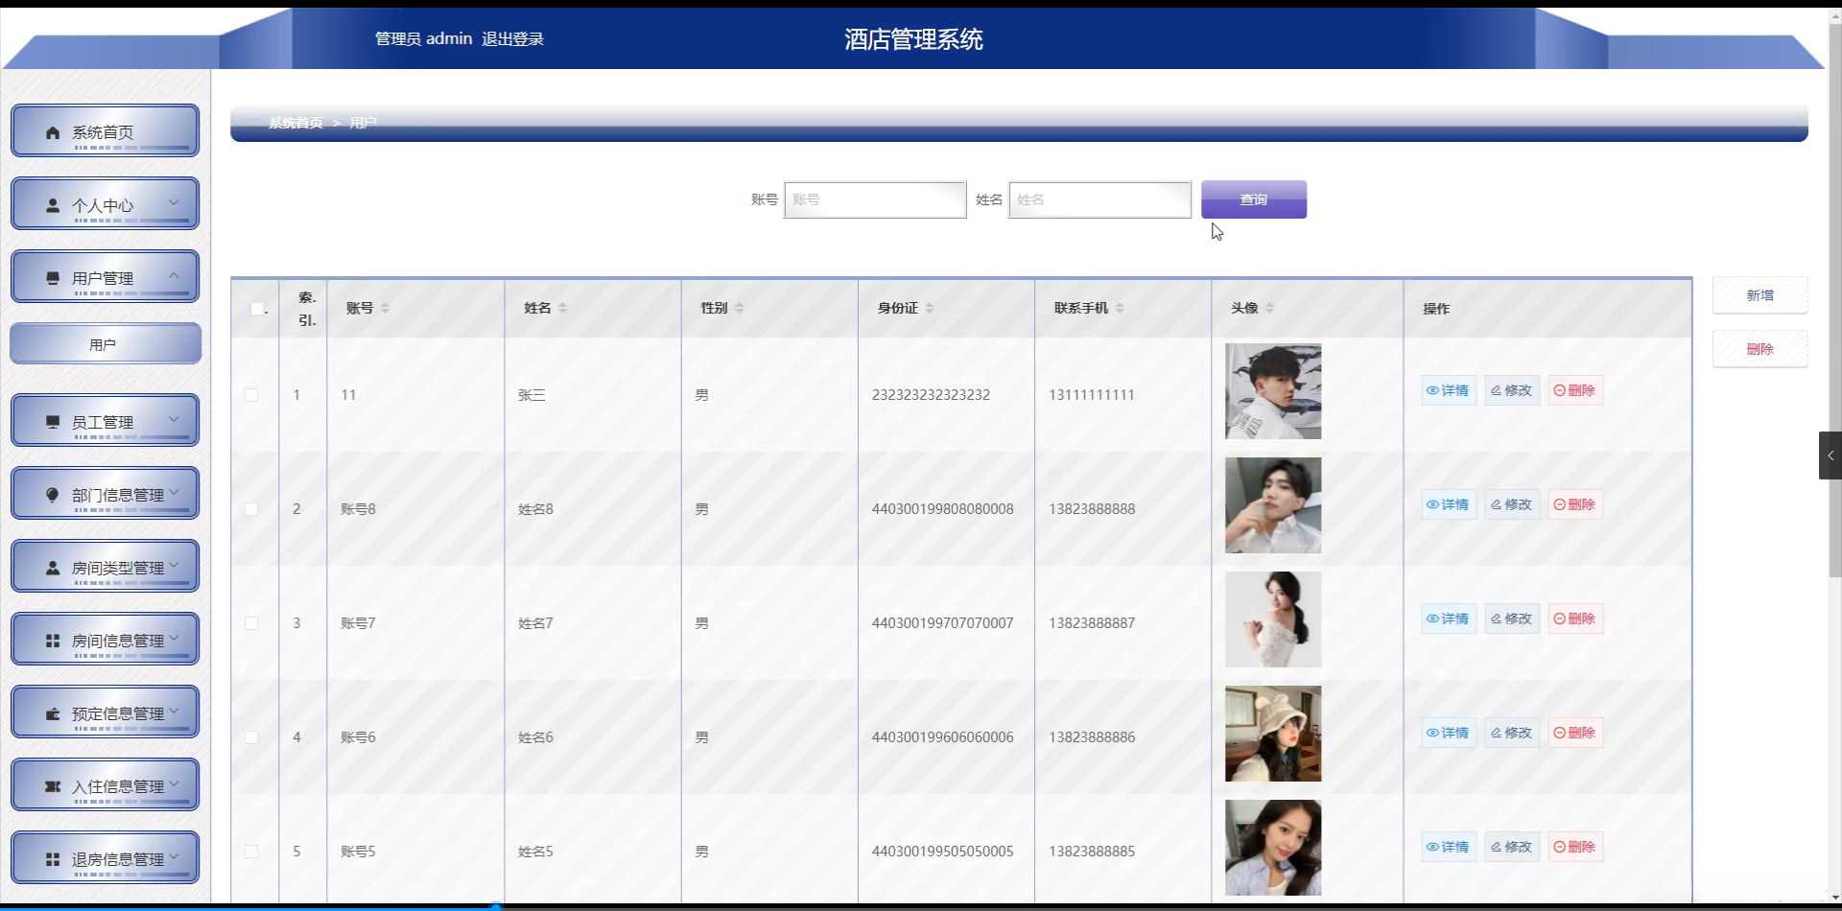
Task: Open the avatar thumbnail of 张三
Action: click(1273, 391)
